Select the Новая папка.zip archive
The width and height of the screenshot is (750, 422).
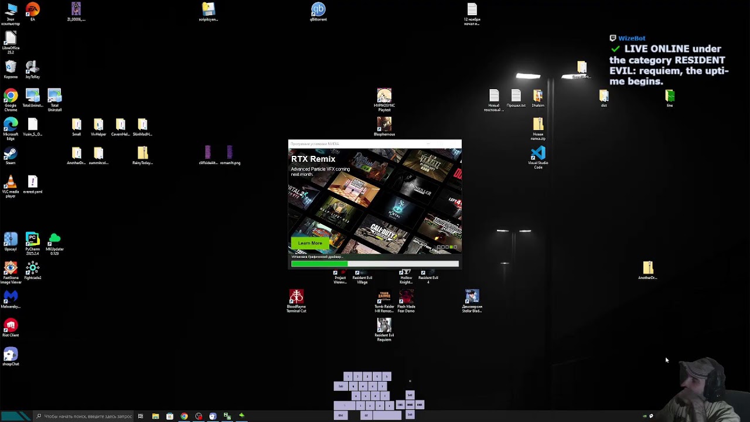[538, 129]
